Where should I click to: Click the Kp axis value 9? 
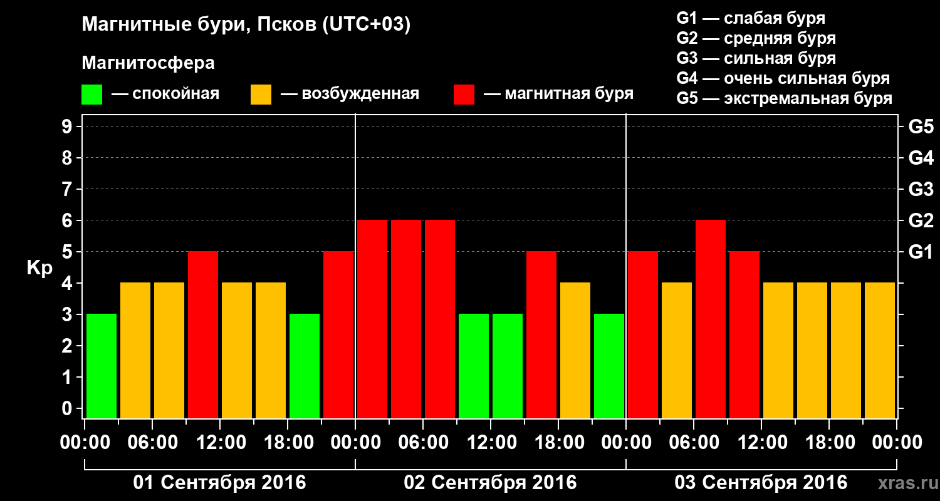tap(68, 127)
